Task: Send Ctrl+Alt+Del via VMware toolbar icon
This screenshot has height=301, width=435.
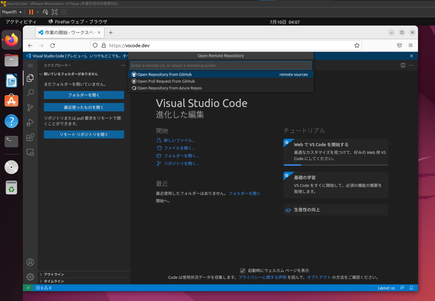Action: pyautogui.click(x=45, y=12)
